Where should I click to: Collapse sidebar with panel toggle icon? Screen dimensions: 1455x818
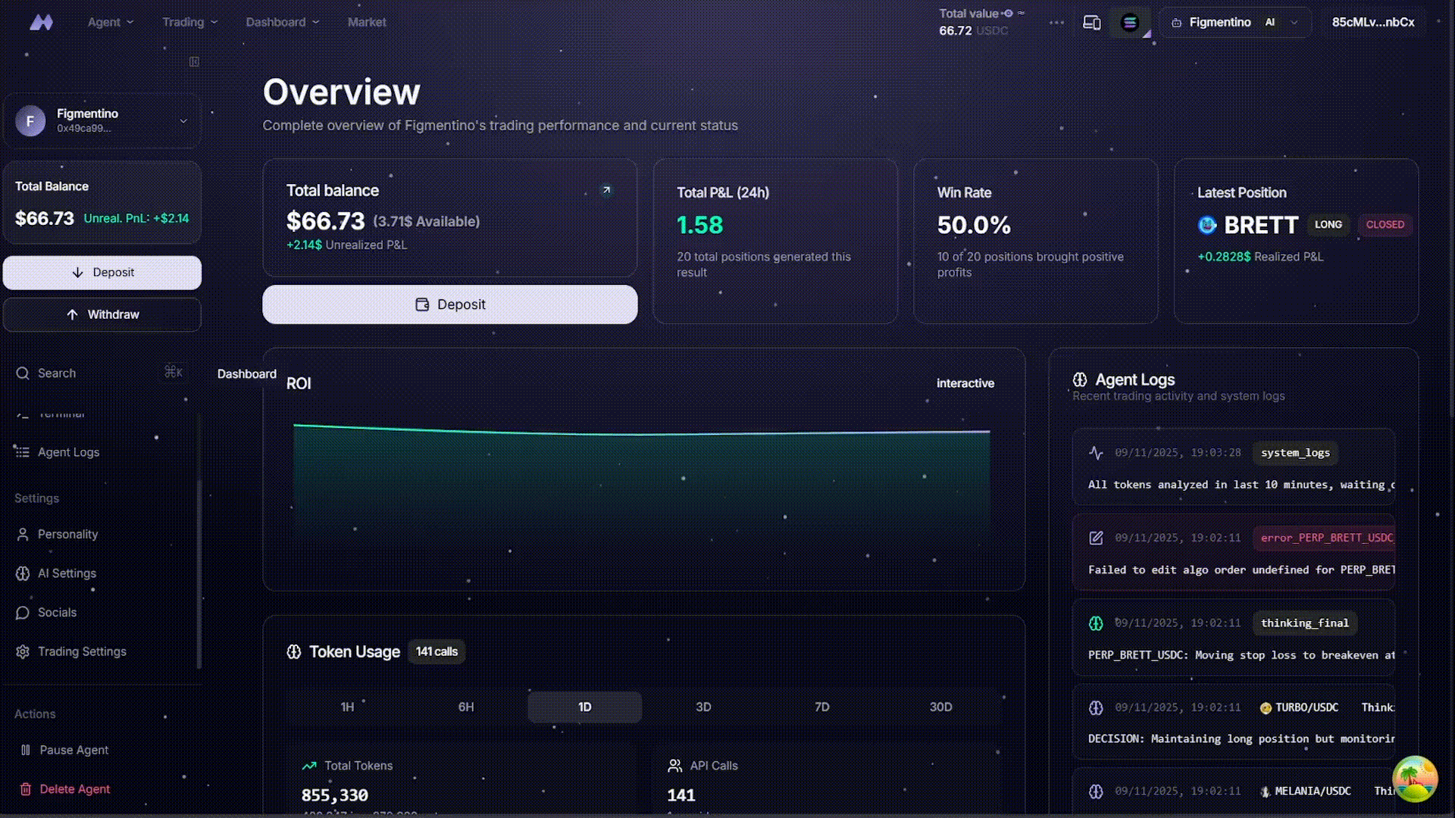(x=194, y=61)
